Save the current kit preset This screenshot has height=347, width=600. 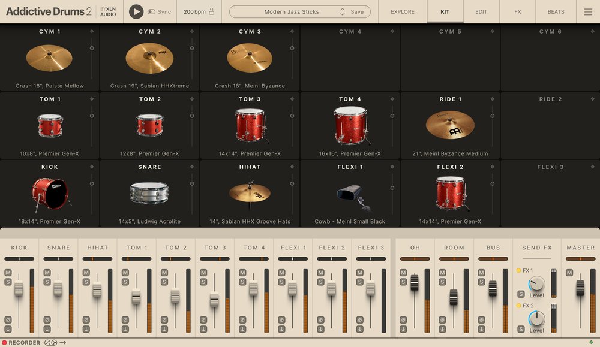coord(357,11)
